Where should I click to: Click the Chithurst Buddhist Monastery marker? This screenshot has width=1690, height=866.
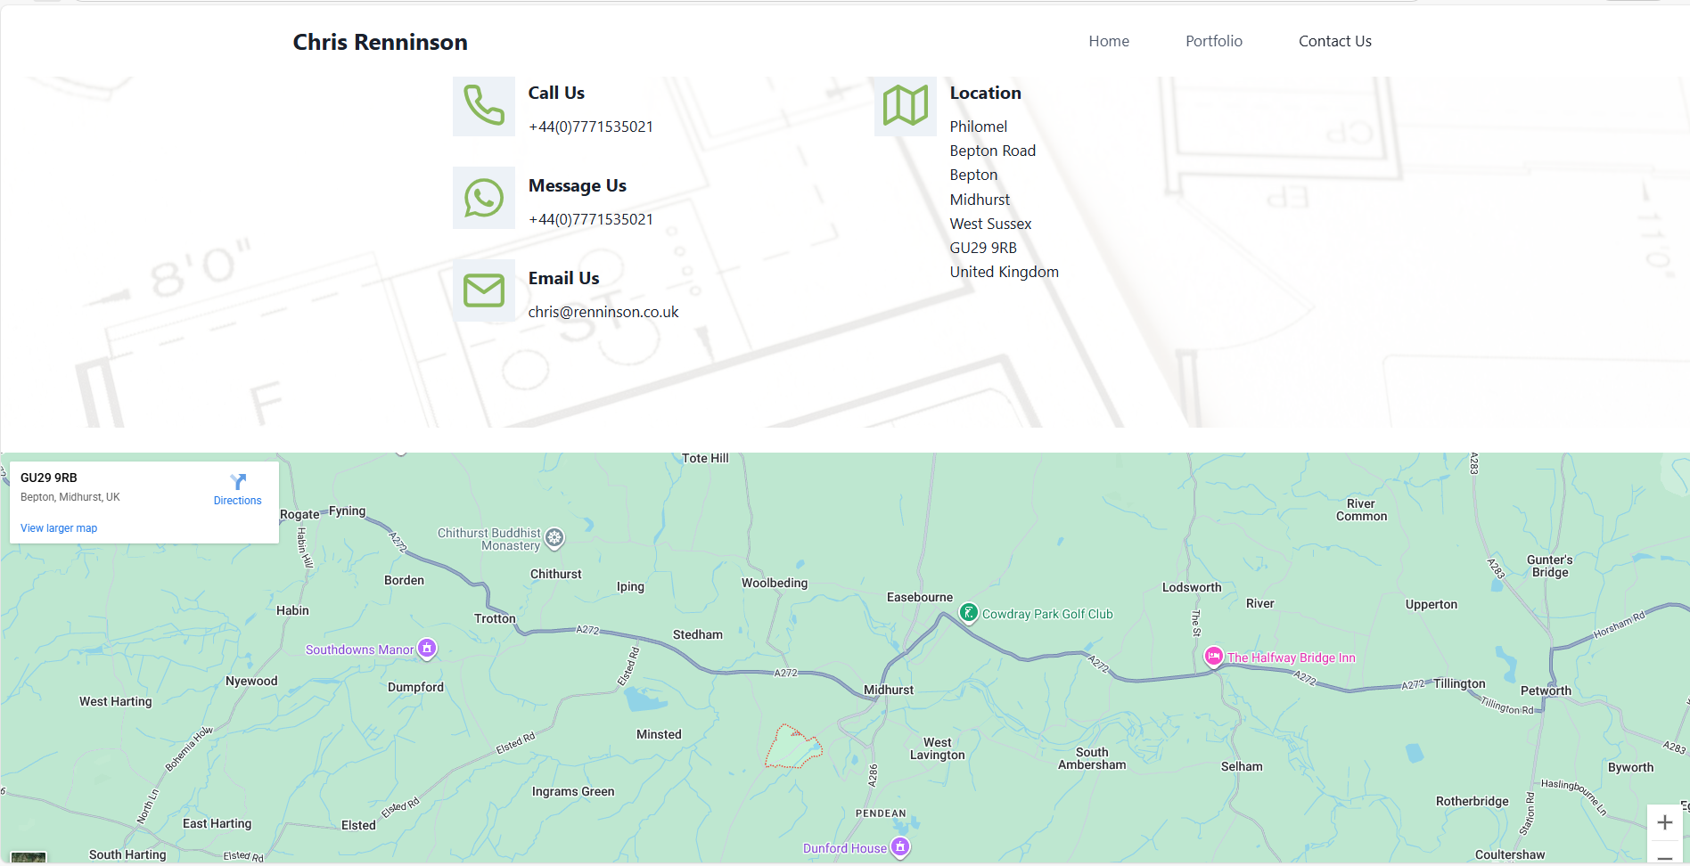click(554, 537)
